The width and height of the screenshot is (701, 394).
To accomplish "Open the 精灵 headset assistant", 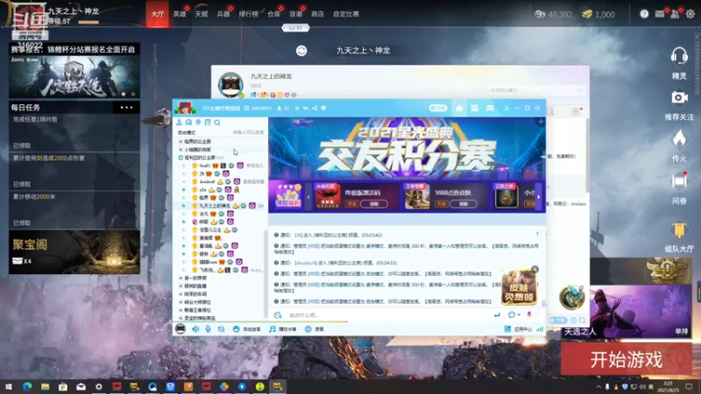I will tap(679, 57).
